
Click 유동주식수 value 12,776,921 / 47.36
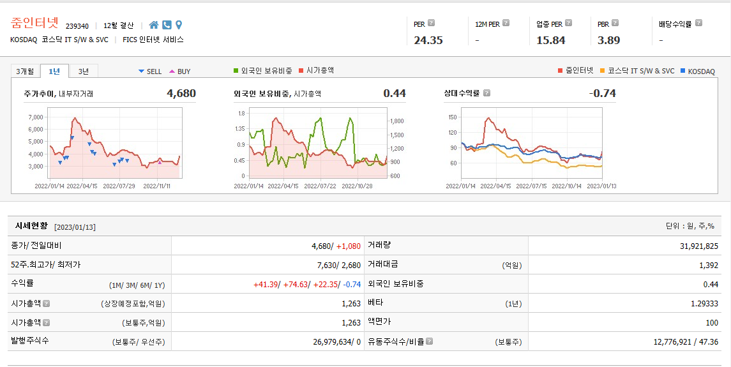(x=686, y=342)
